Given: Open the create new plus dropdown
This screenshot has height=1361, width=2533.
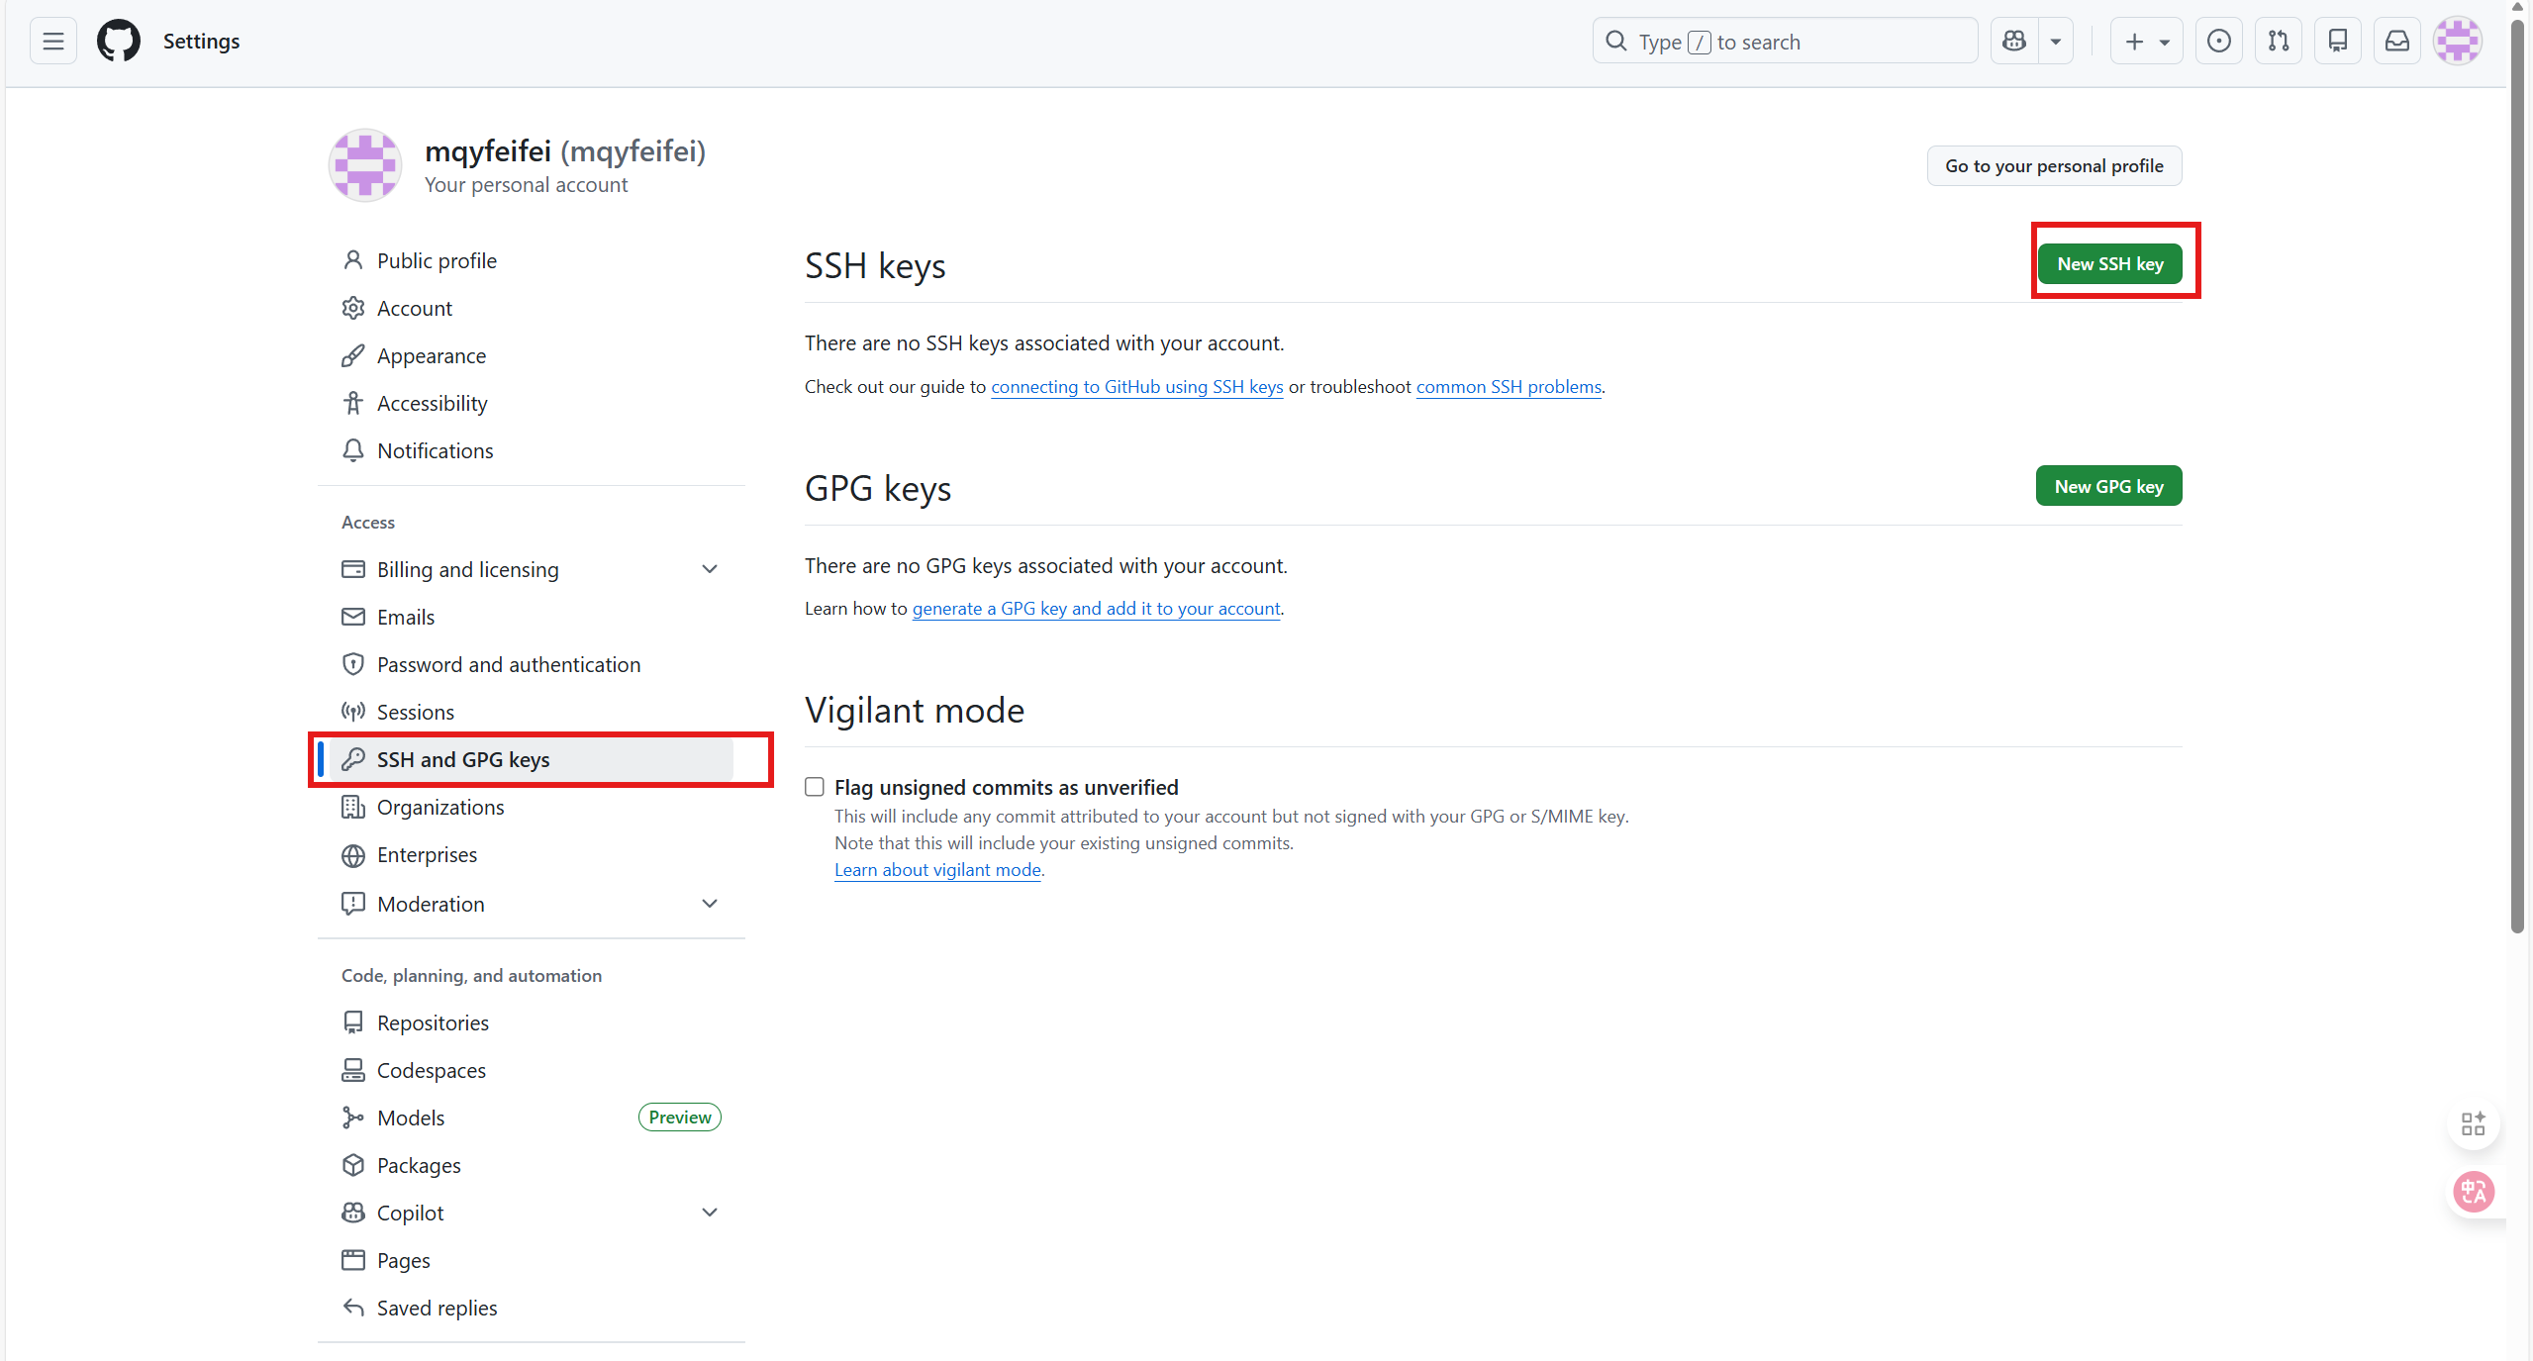Looking at the screenshot, I should [x=2145, y=42].
